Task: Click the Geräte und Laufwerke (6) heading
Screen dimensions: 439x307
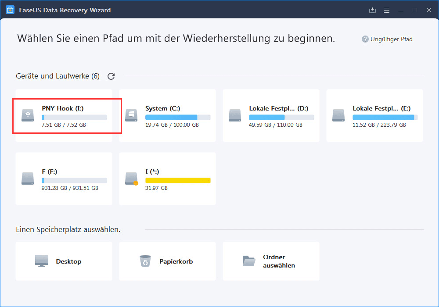Action: (58, 76)
